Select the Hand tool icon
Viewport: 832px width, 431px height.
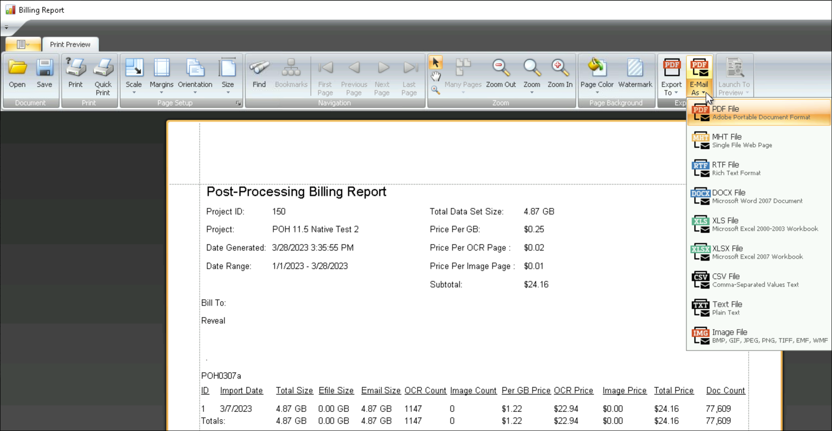pyautogui.click(x=436, y=77)
